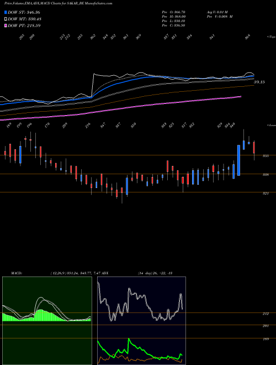Image resolution: width=276 pixels, height=365 pixels.
Task: Select the 'DOW MT: 330.48' legend text
Action: (25, 19)
